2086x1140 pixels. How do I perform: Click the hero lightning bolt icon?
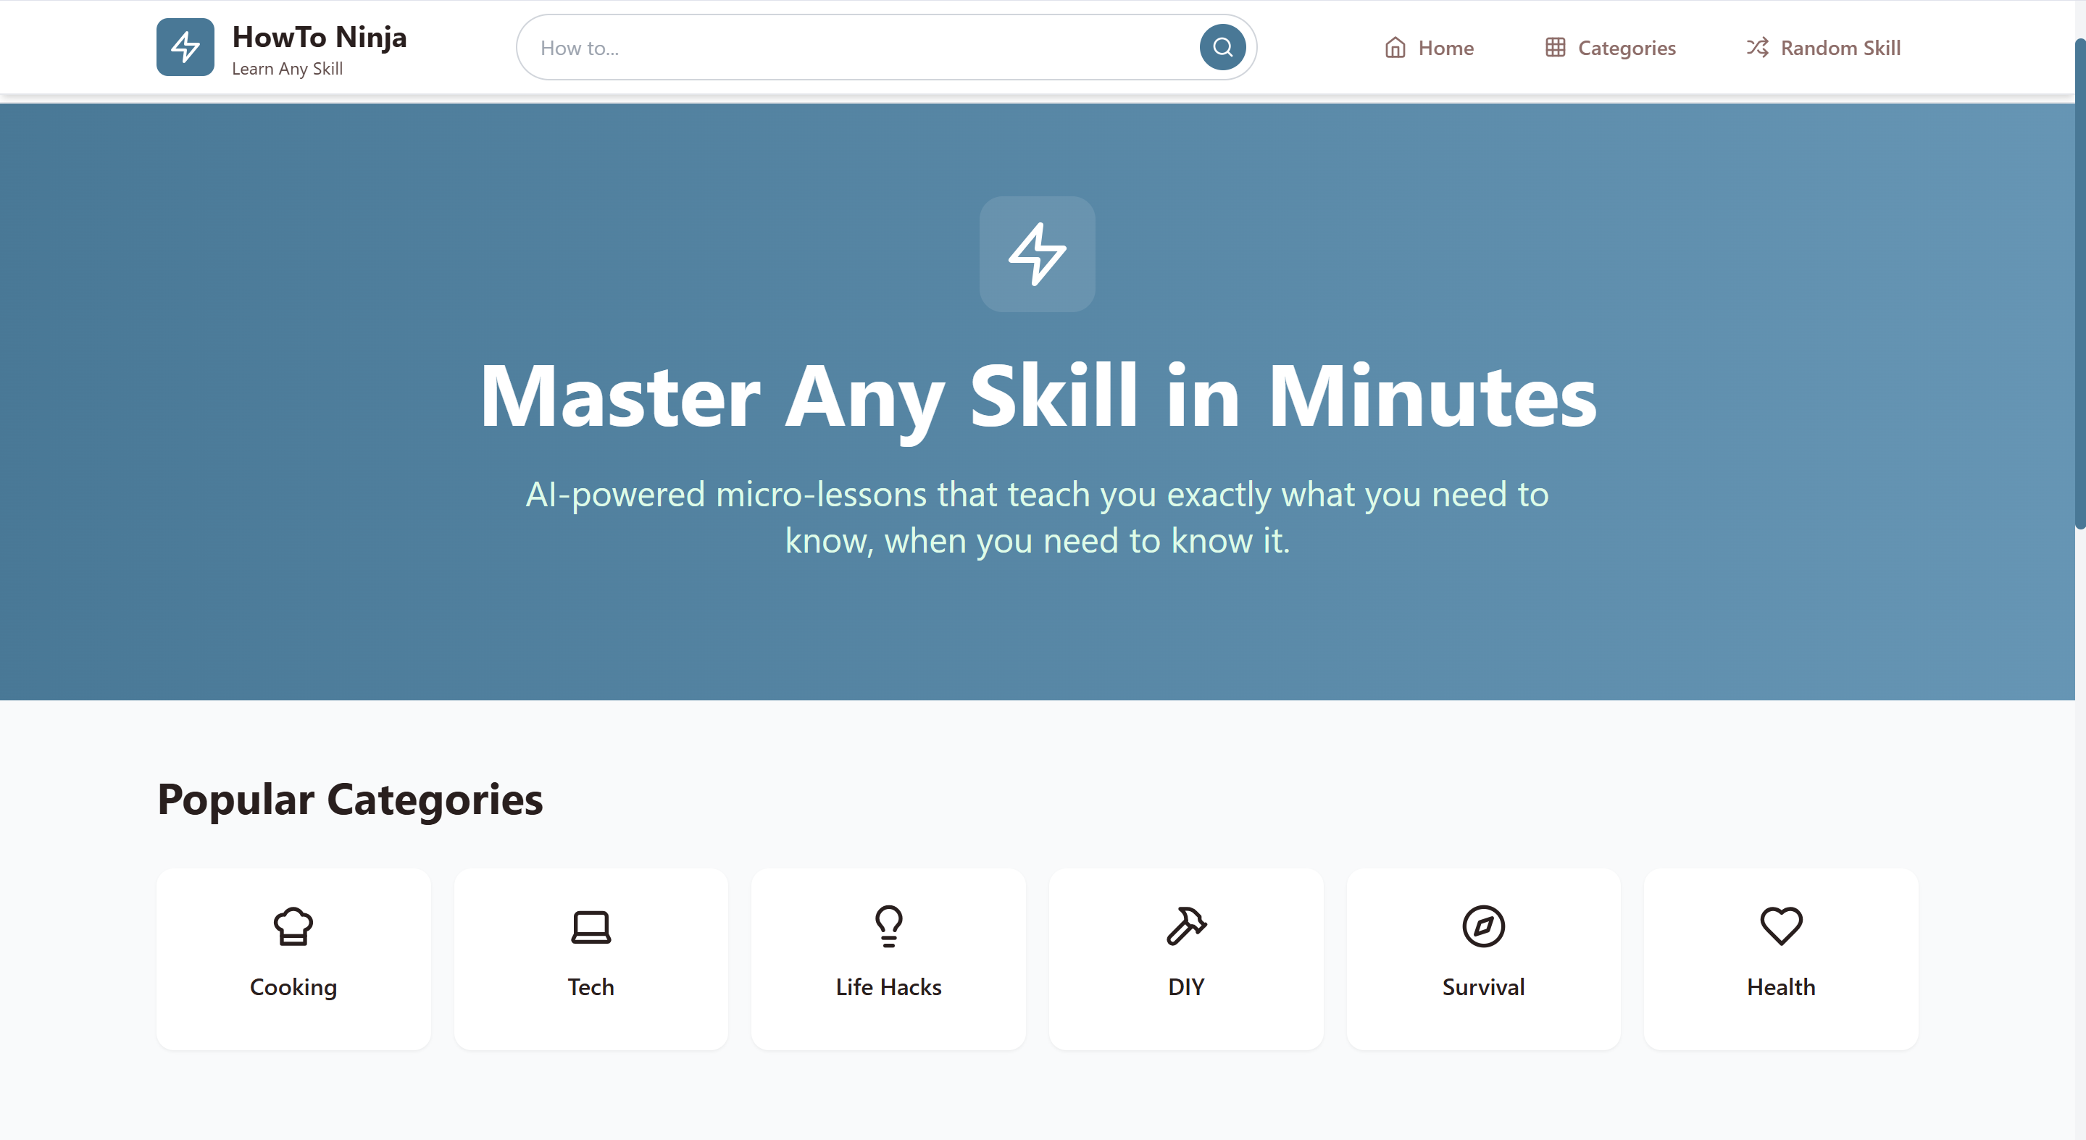coord(1037,254)
